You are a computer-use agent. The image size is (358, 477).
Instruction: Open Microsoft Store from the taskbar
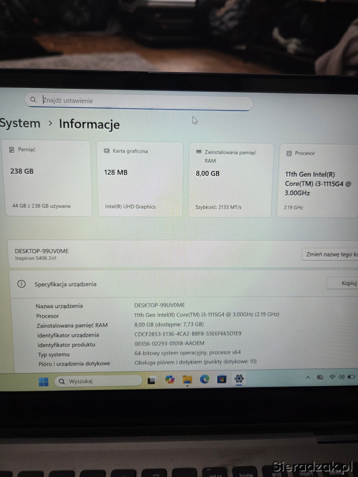click(222, 379)
